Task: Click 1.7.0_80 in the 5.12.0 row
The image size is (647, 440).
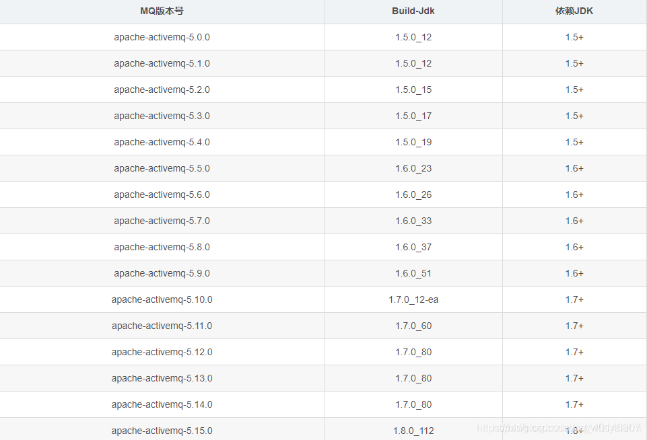Action: [413, 352]
